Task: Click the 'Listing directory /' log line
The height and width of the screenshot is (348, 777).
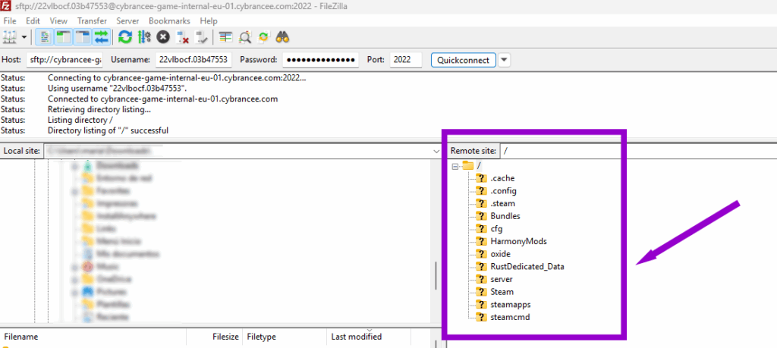Action: tap(80, 121)
